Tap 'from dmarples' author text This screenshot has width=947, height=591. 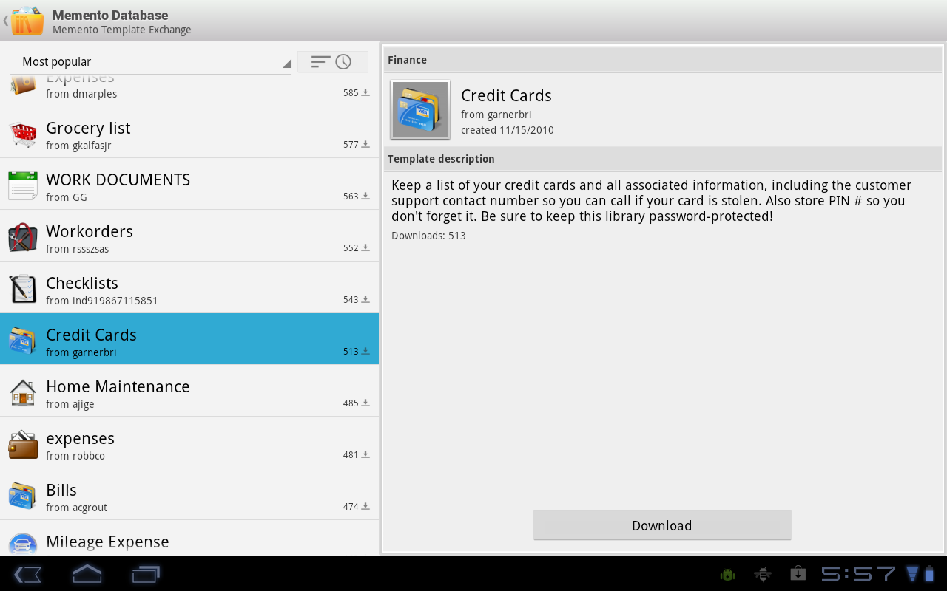(x=81, y=94)
